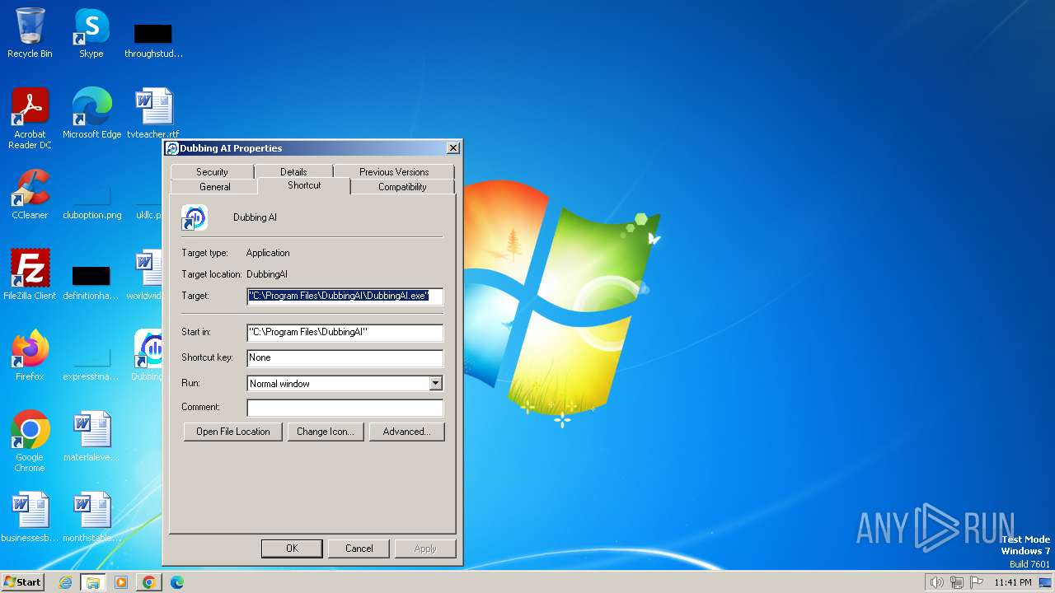Open the businessesb... document icon
1055x593 pixels.
30,517
